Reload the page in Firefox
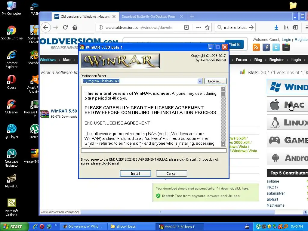This screenshot has width=308, height=231. (x=65, y=27)
